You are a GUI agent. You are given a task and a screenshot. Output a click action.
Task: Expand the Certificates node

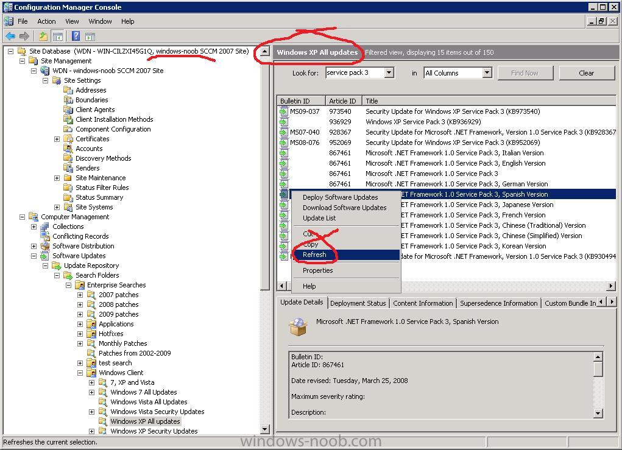[57, 139]
